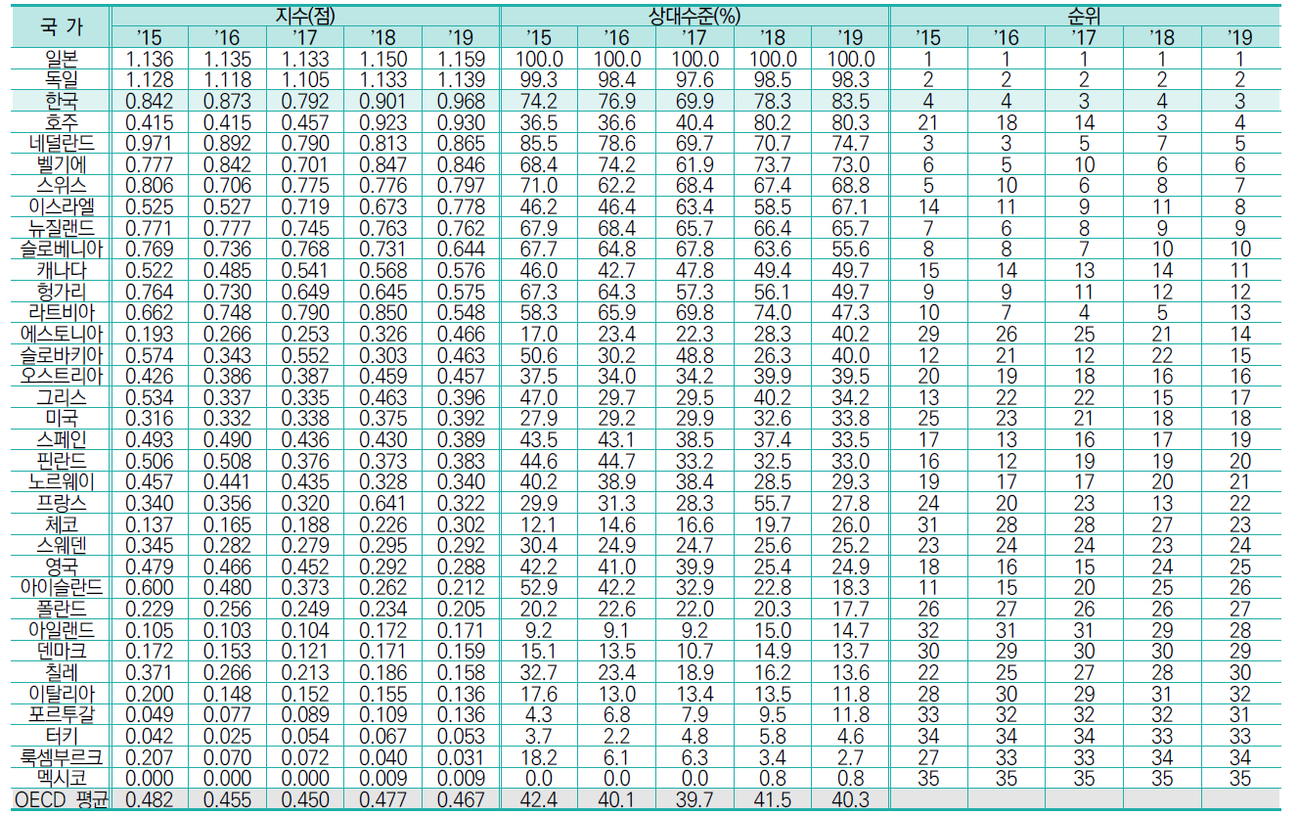Image resolution: width=1299 pixels, height=816 pixels.
Task: Select 슬로베니아's index value 0.644
Action: [x=460, y=249]
